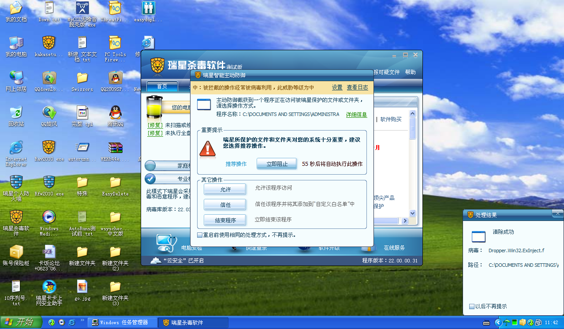Open 网上邻居 desktop icon
Image resolution: width=564 pixels, height=329 pixels.
[16, 81]
